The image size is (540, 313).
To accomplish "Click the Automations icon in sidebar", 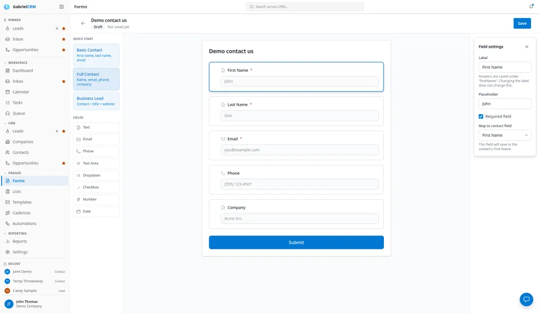I will [x=7, y=223].
